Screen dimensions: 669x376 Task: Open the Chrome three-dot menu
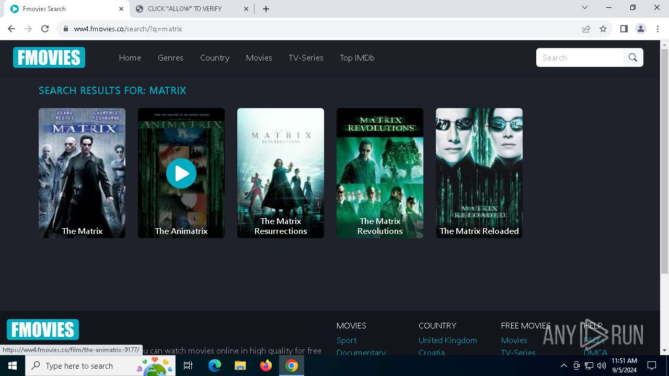(657, 29)
